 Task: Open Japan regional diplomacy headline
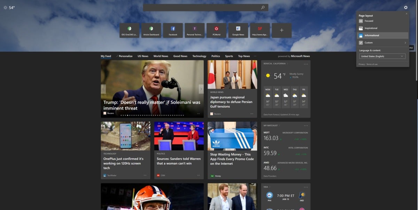[231, 102]
